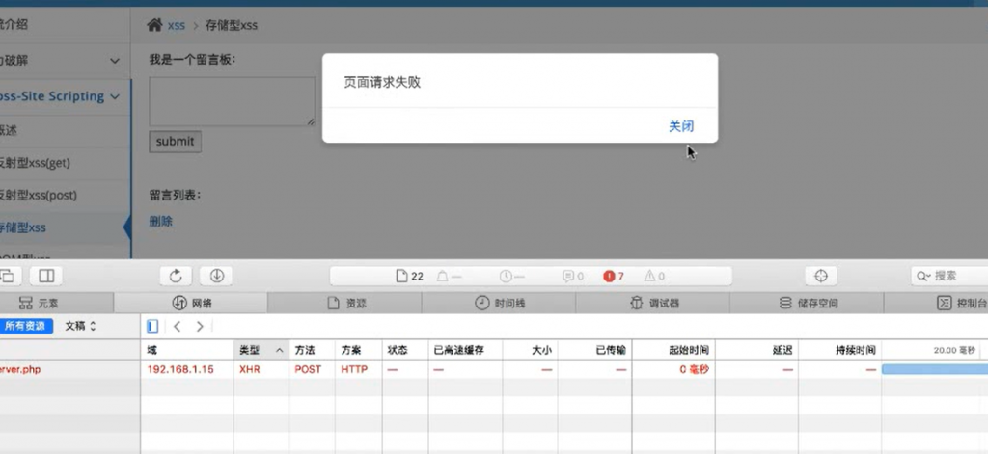988x454 pixels.
Task: Reload the page with the inspector reload icon
Action: tap(176, 276)
